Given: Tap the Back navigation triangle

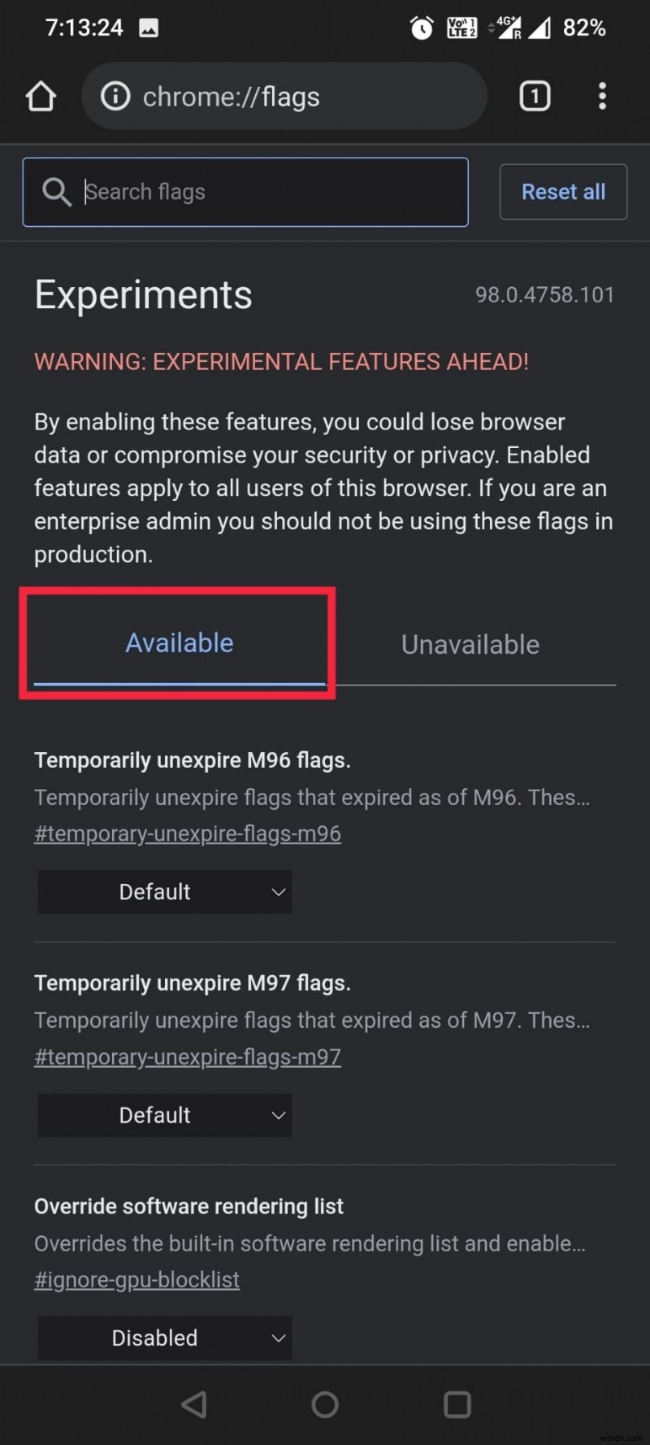Looking at the screenshot, I should pos(193,1403).
